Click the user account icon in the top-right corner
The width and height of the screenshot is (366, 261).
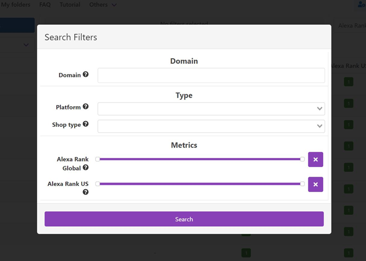point(362,5)
